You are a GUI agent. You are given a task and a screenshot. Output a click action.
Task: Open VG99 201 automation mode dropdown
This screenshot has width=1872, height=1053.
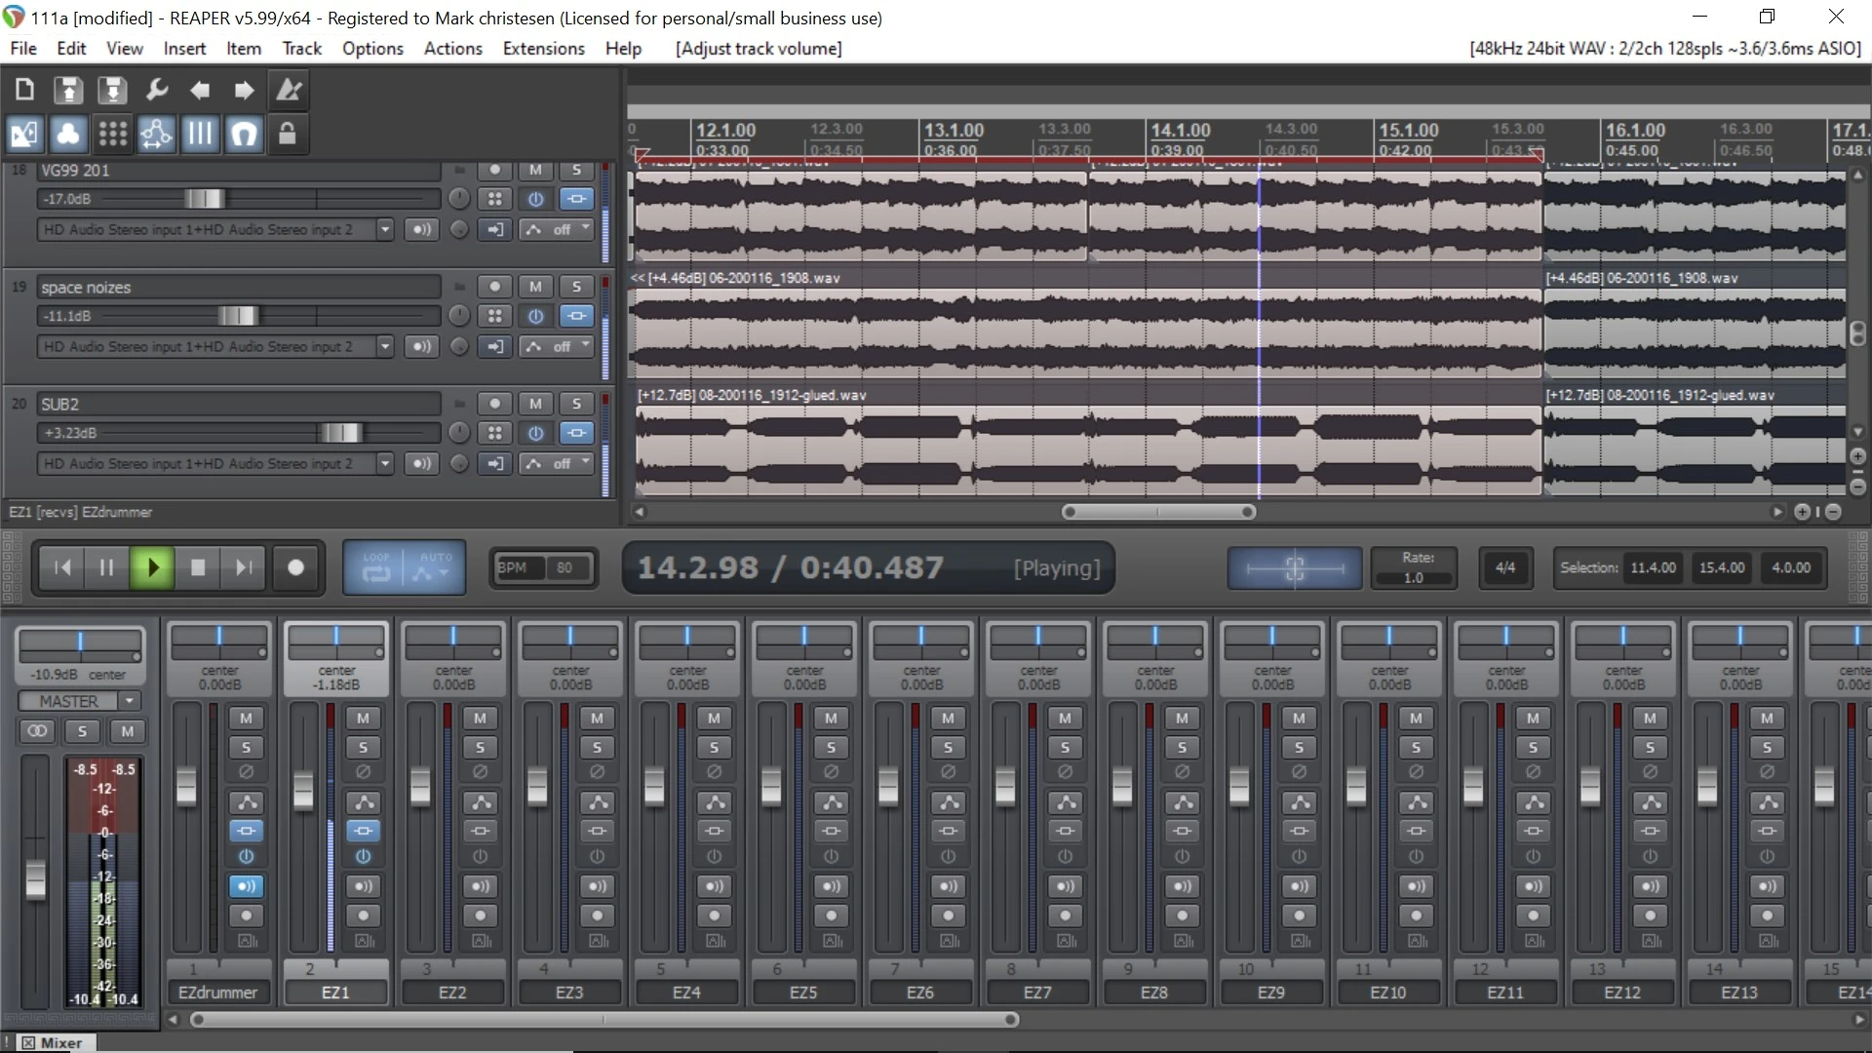click(560, 230)
